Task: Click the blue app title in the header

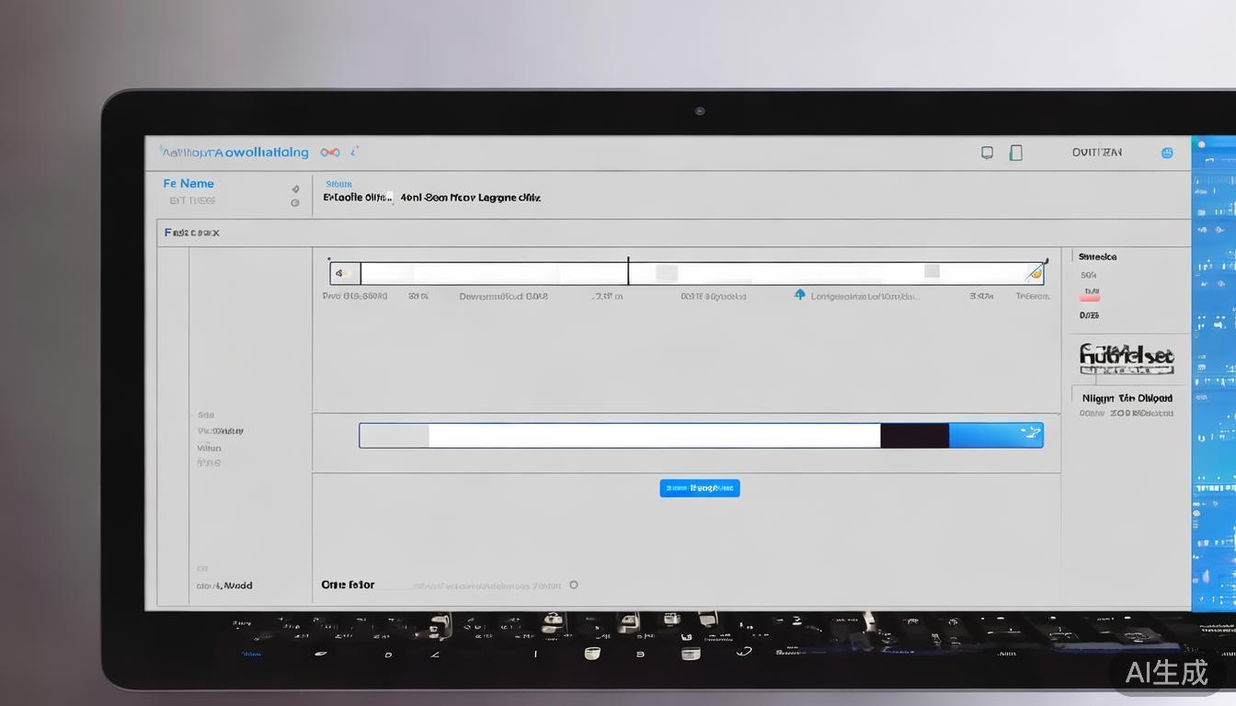Action: pos(235,153)
